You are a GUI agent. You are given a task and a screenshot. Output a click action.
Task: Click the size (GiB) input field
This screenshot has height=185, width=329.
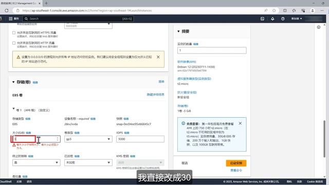[36, 139]
